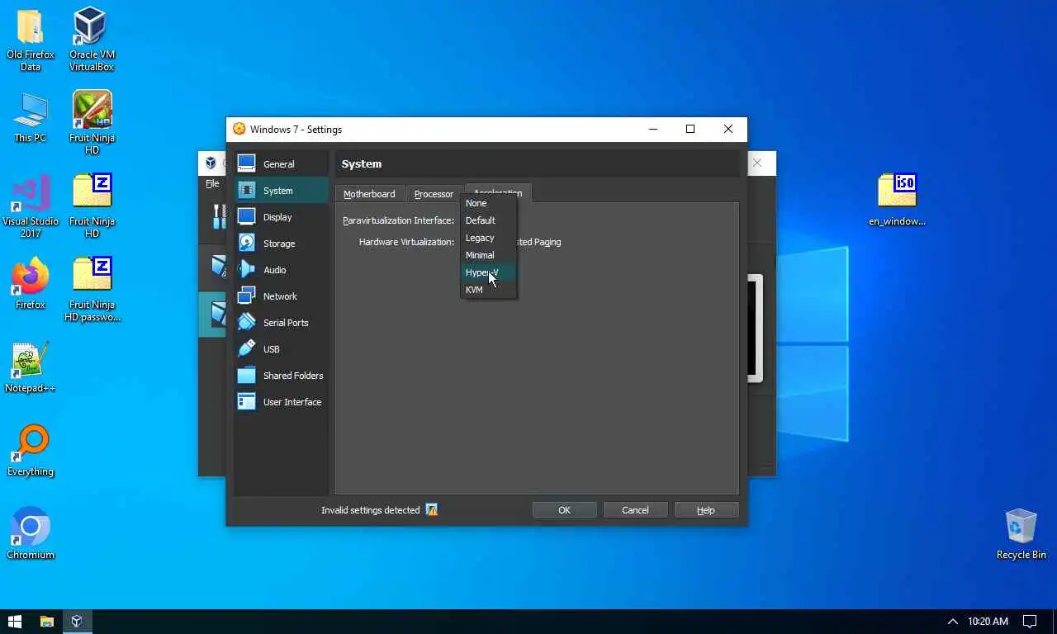Screen dimensions: 1057x634
Task: Select This PC desktop icon
Action: 31,117
